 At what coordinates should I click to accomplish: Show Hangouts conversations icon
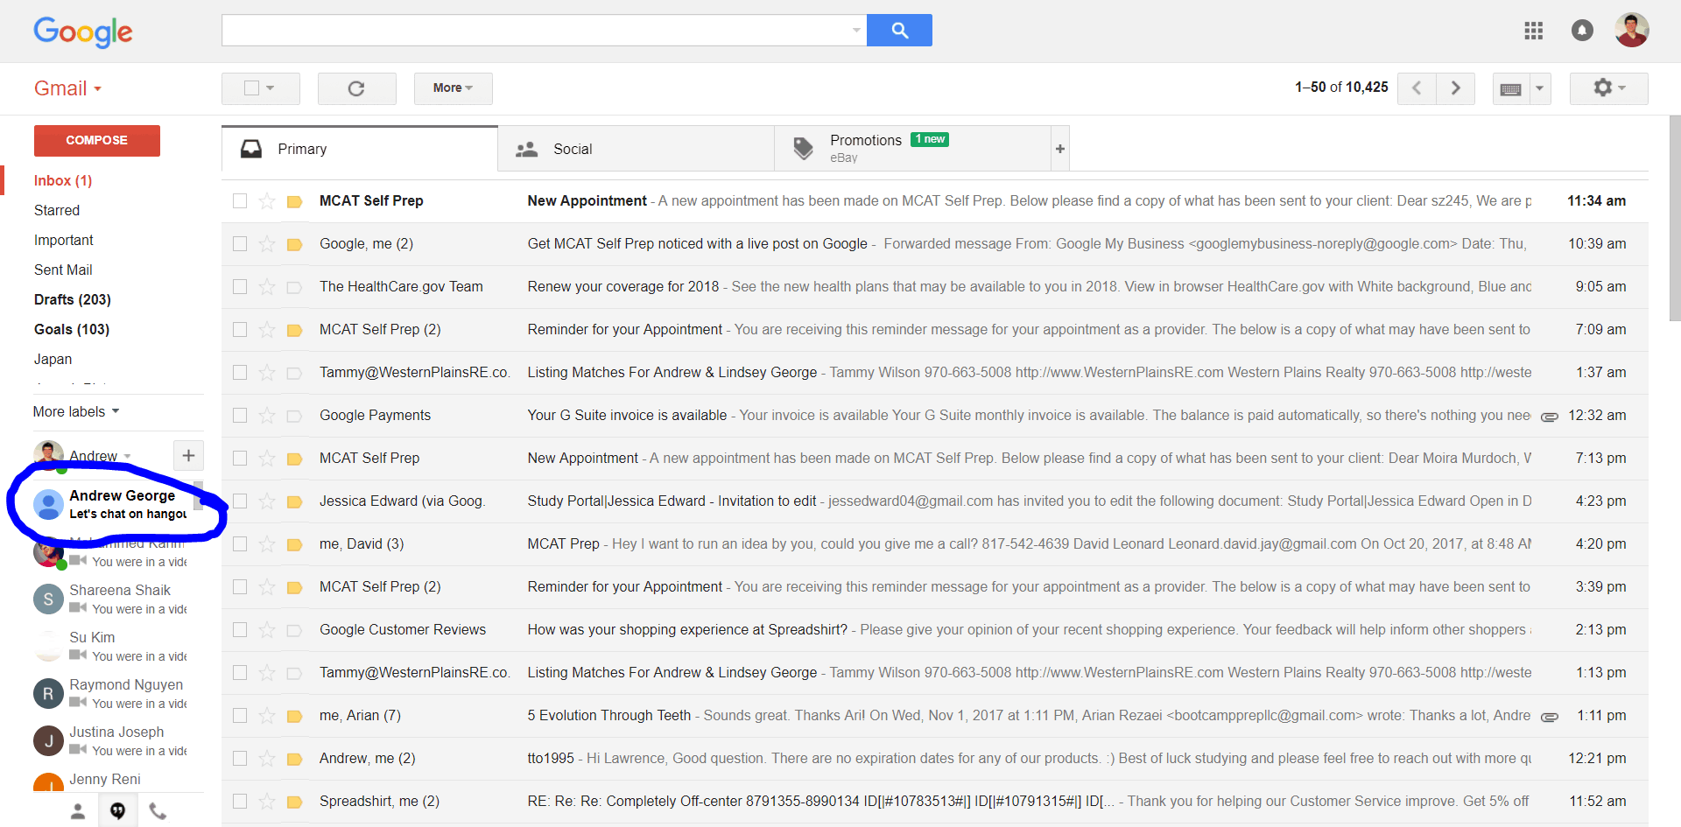pyautogui.click(x=117, y=811)
